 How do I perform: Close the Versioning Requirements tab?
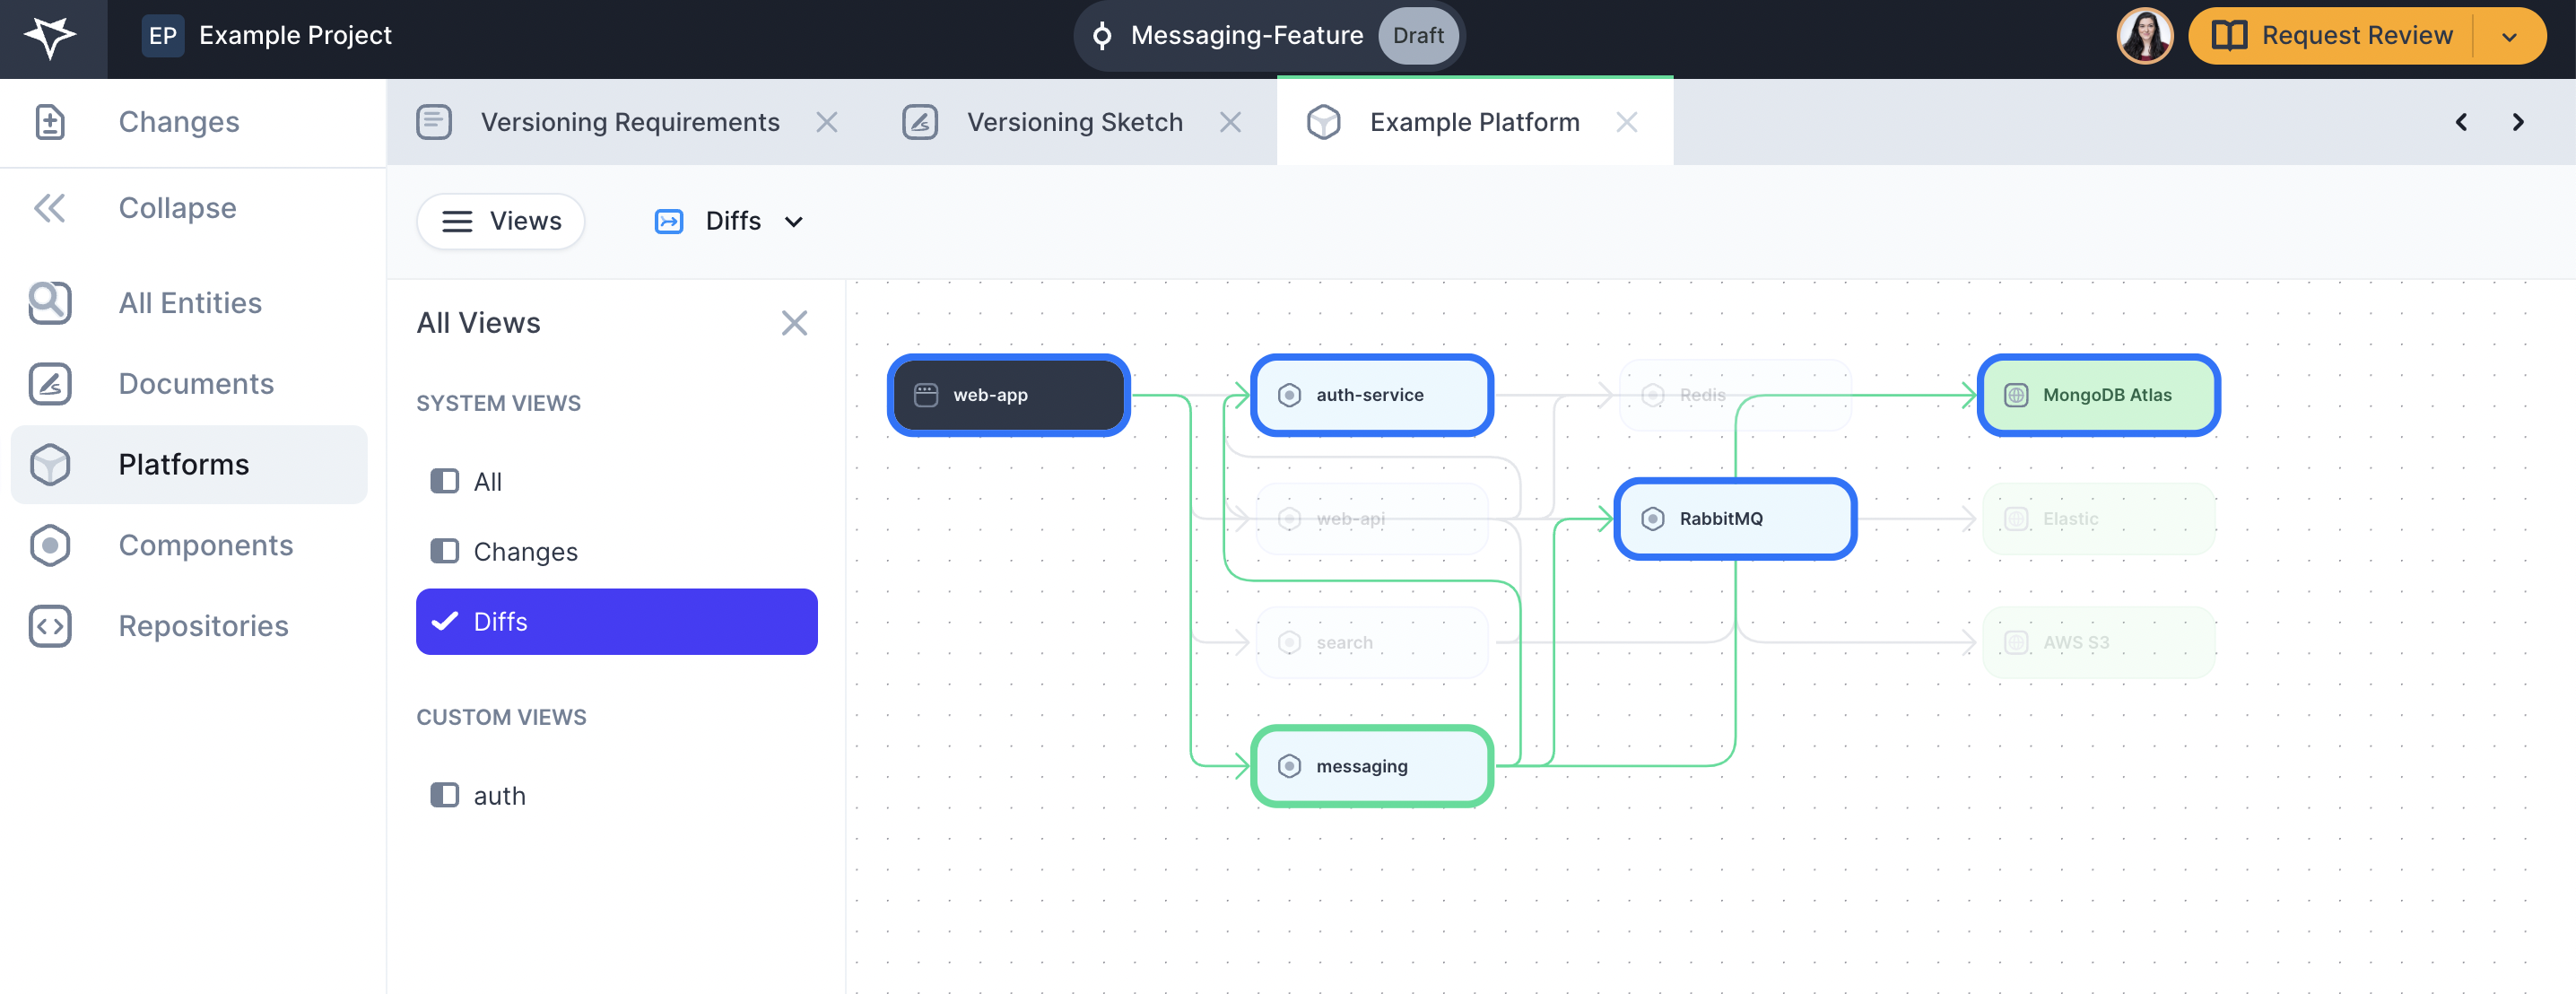[826, 122]
